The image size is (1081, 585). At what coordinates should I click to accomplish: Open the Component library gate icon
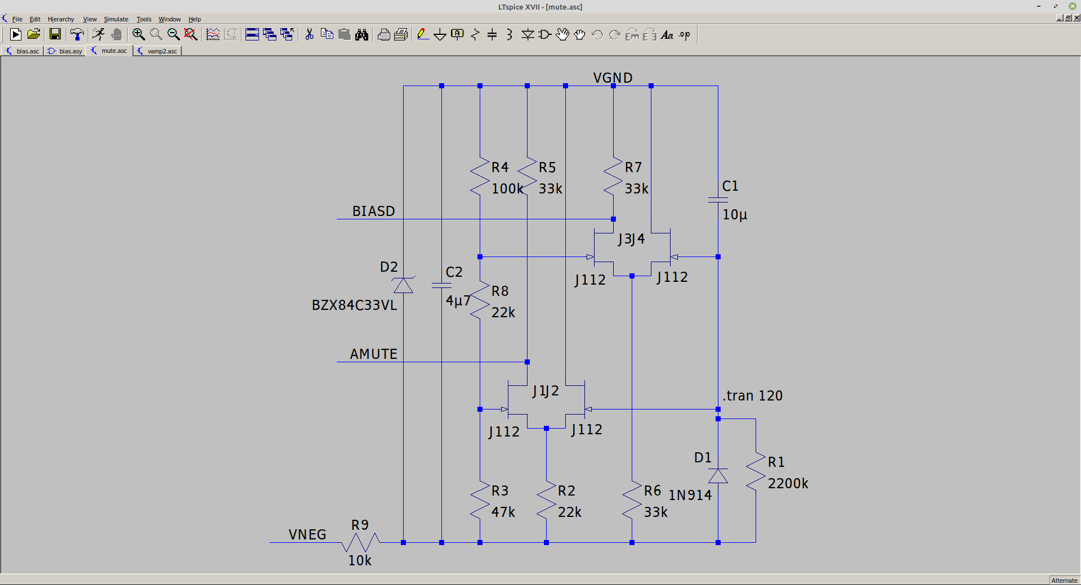pos(545,34)
